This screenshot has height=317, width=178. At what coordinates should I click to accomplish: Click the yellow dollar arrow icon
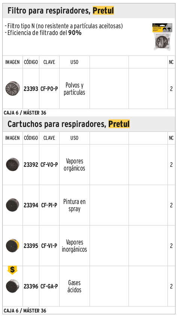pyautogui.click(x=12, y=270)
